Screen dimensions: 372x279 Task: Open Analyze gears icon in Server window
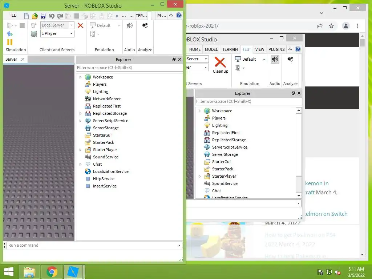pos(145,25)
